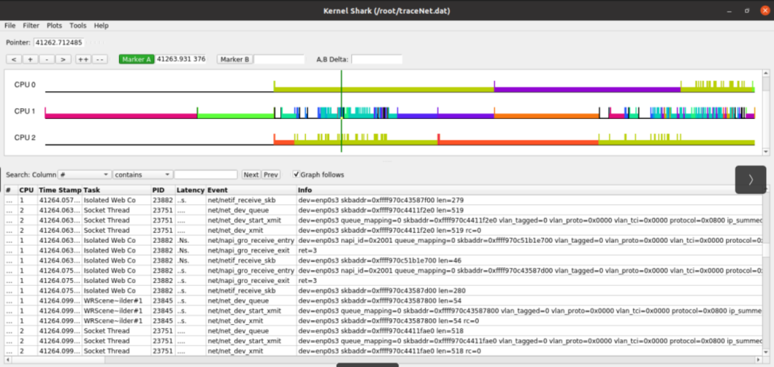
Task: Open the search Column dropdown
Action: 85,174
